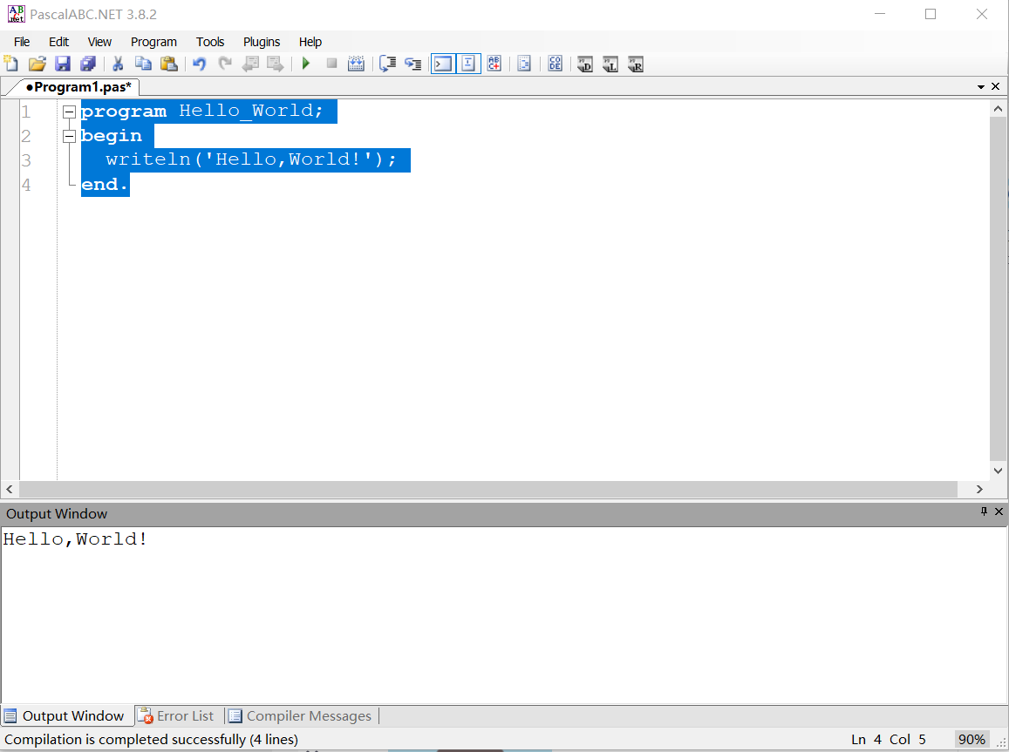
Task: Open the tab list dropdown arrow
Action: point(981,87)
